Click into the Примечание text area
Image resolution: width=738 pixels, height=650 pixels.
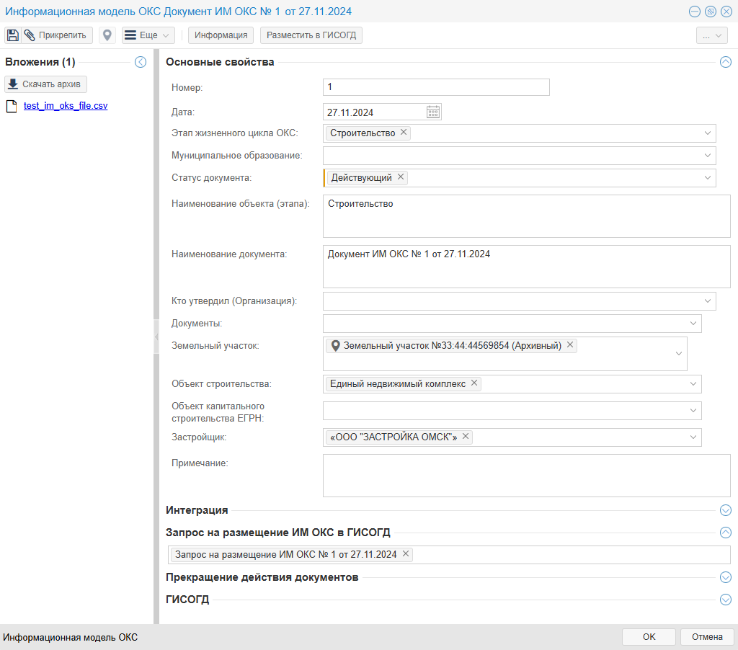pos(526,475)
